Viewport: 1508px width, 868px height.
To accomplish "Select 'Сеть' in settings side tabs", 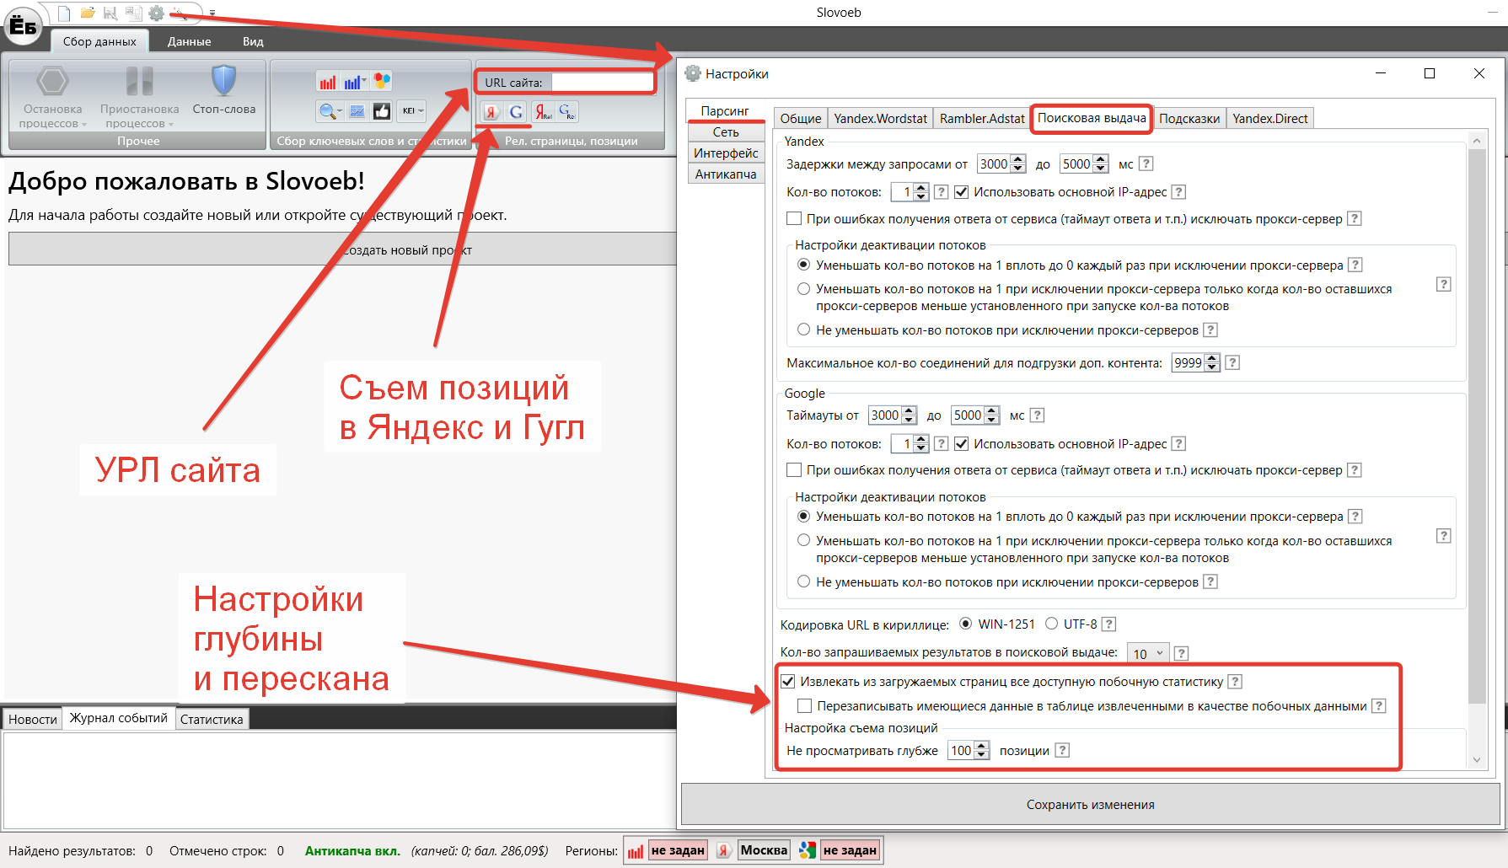I will point(726,132).
